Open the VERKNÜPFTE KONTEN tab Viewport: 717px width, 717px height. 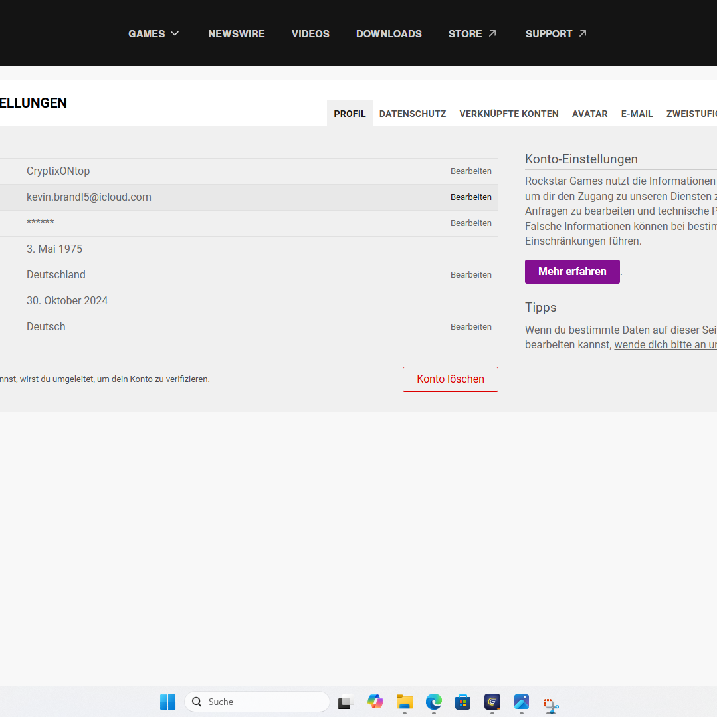click(x=509, y=114)
